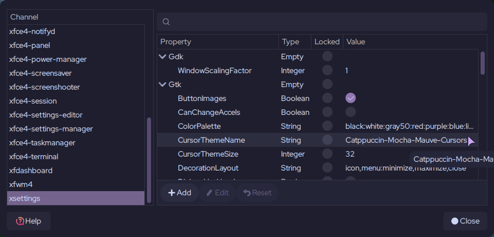Click the channel list scrollbar

coord(149,160)
